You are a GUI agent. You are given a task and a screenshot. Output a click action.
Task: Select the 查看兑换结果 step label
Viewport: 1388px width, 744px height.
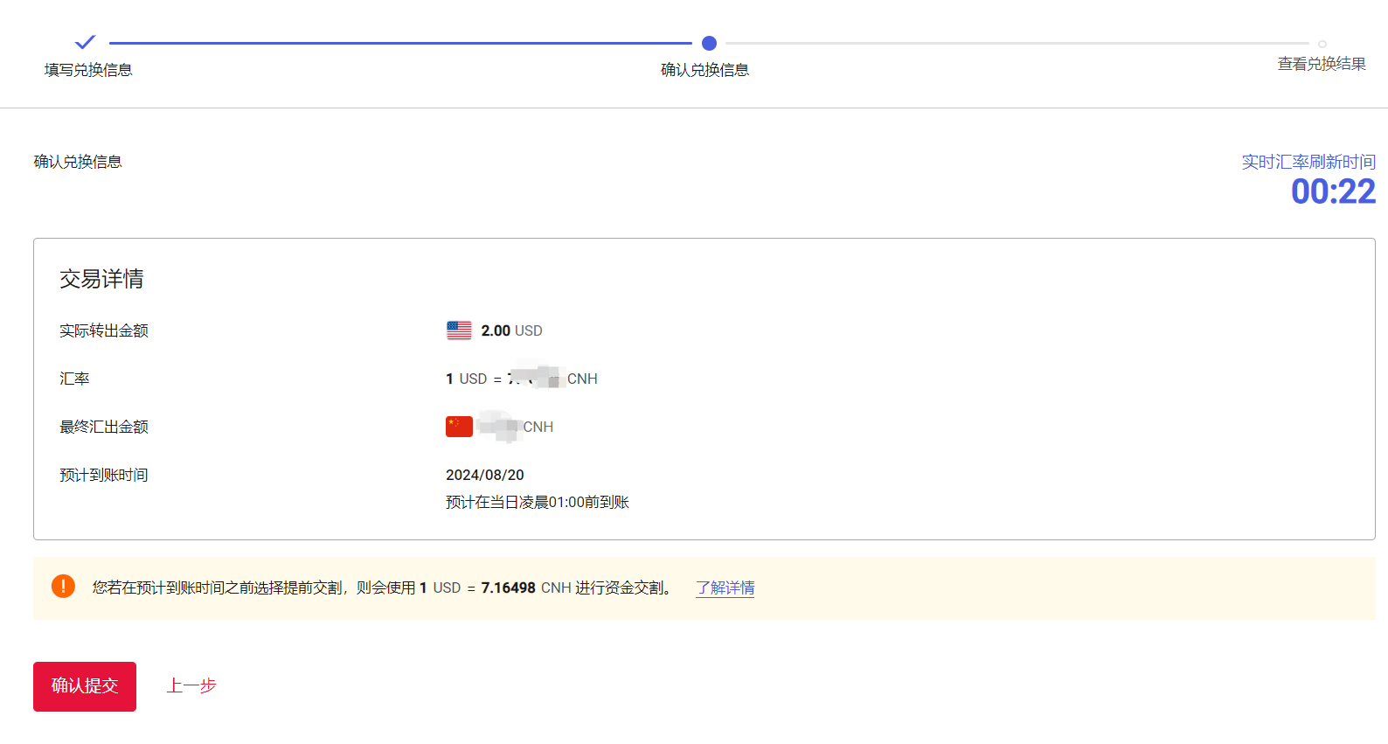tap(1322, 64)
